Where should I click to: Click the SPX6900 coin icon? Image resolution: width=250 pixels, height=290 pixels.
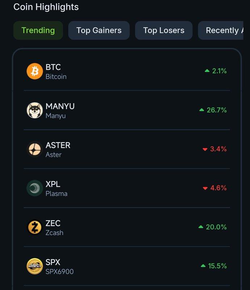pyautogui.click(x=35, y=266)
